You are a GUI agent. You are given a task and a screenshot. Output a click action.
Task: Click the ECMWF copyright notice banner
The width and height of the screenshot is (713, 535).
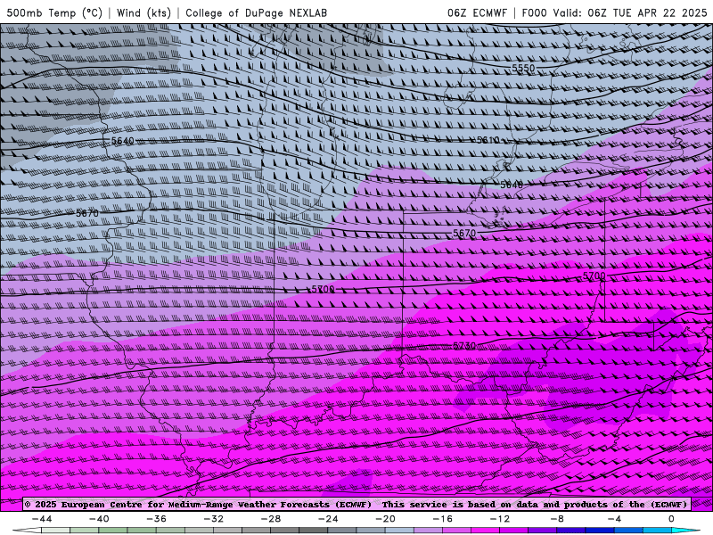point(356,504)
